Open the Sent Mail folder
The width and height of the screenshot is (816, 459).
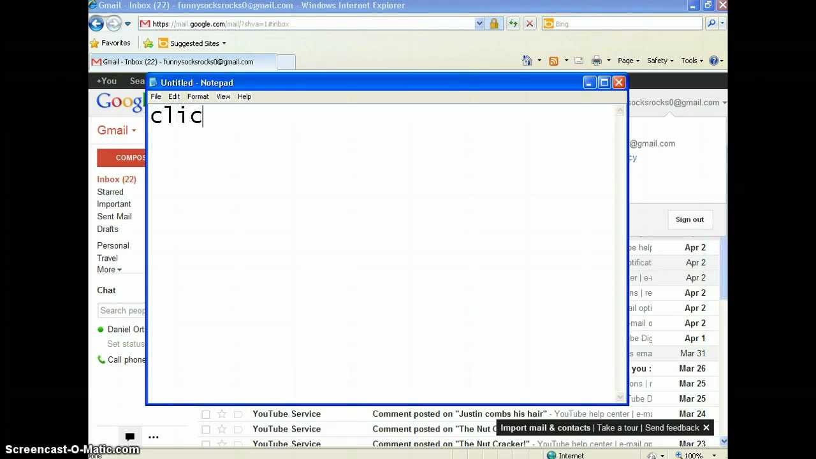[115, 217]
